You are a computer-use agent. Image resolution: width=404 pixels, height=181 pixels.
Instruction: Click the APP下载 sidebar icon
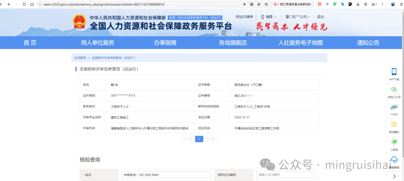click(394, 75)
